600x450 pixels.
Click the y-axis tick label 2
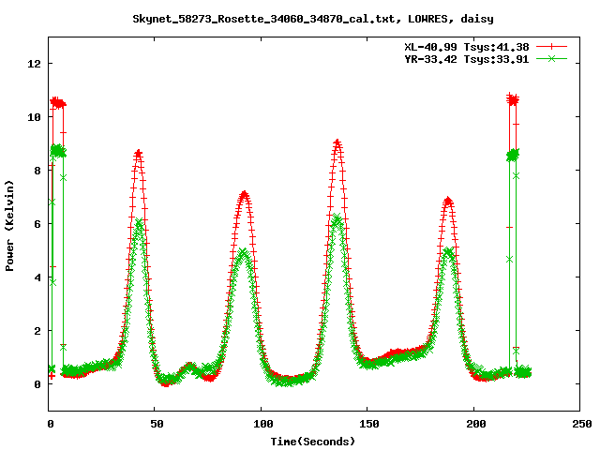click(x=37, y=331)
